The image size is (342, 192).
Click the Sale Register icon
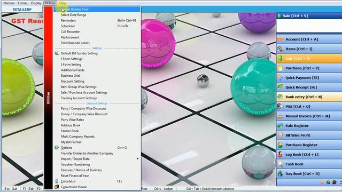(280, 126)
